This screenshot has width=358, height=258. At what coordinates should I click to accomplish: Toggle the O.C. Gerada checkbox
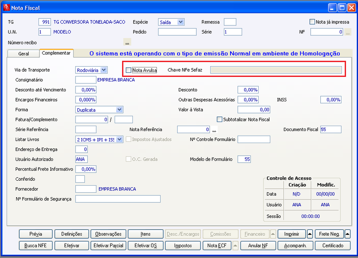[128, 159]
